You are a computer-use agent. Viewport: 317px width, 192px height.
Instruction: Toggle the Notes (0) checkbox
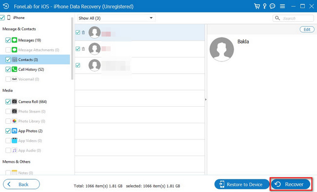click(8, 173)
